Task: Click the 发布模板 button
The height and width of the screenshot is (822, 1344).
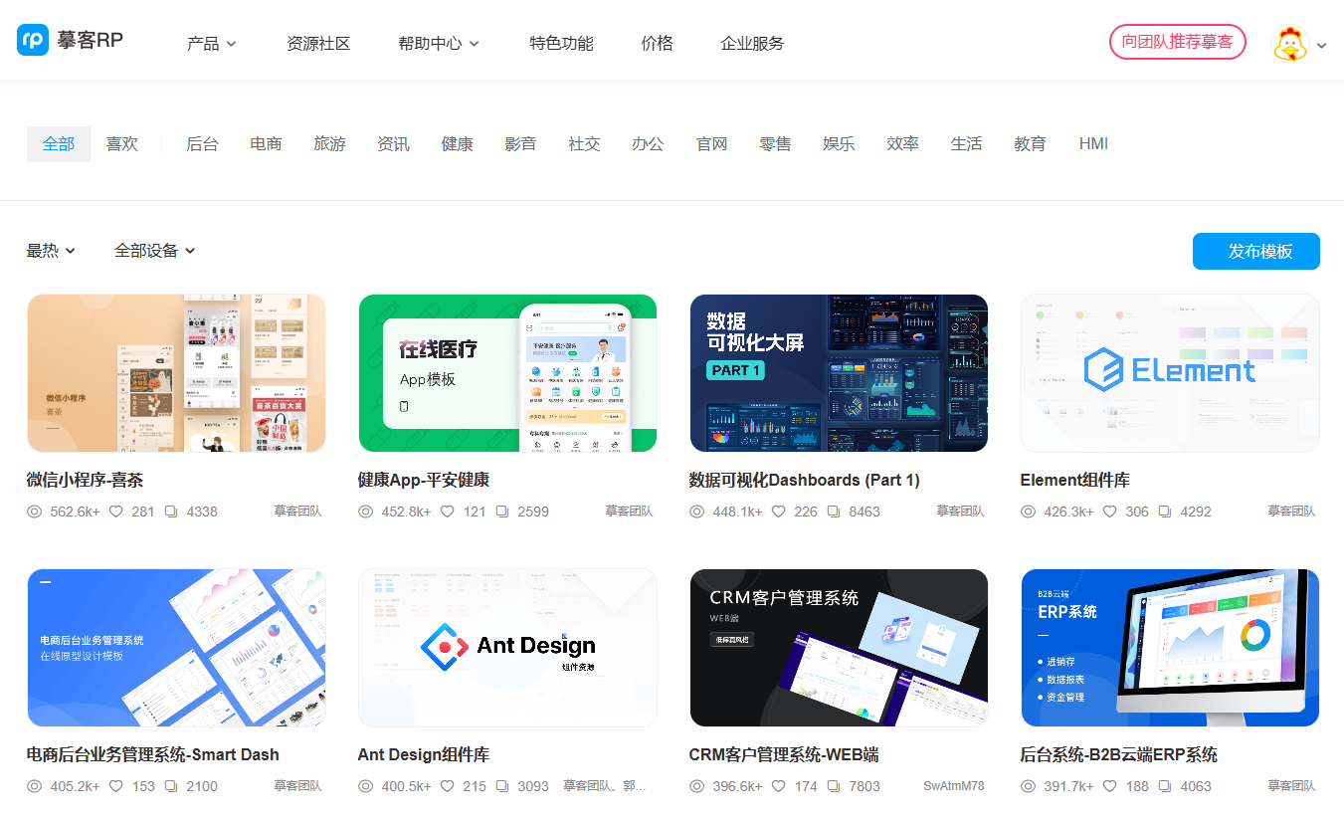Action: [1256, 251]
